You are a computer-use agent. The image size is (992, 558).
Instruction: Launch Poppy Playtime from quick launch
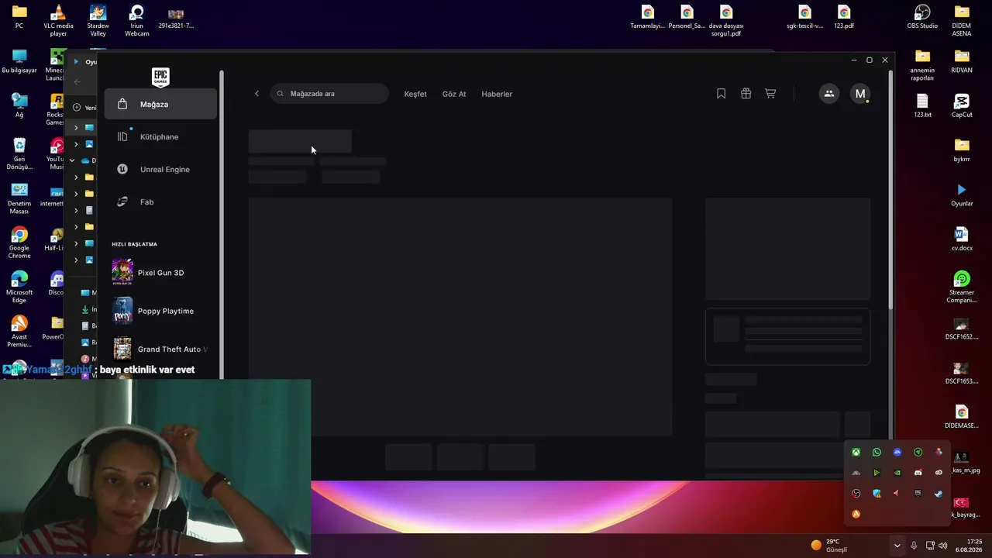pos(160,311)
